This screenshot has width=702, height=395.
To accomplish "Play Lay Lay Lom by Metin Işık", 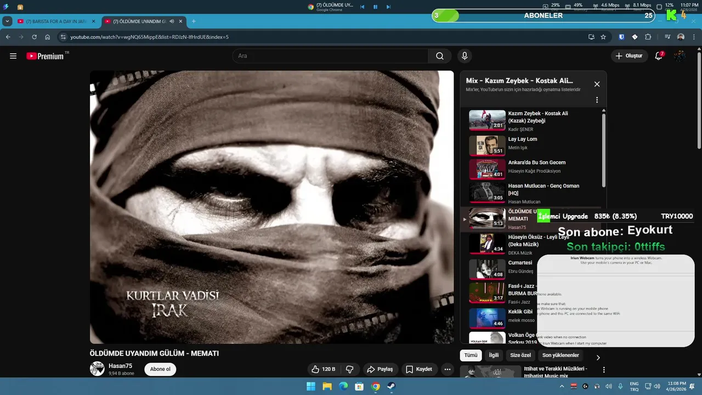I will 532,145.
